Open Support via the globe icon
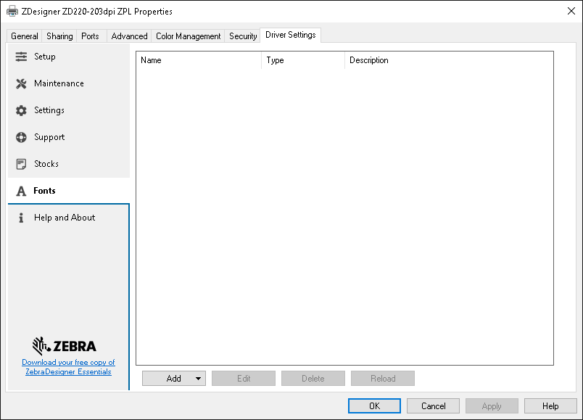 [22, 137]
